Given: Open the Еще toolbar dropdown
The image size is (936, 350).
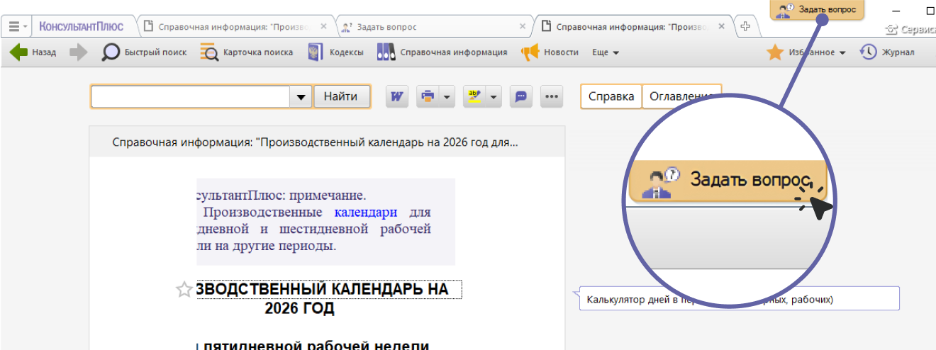Looking at the screenshot, I should point(606,52).
